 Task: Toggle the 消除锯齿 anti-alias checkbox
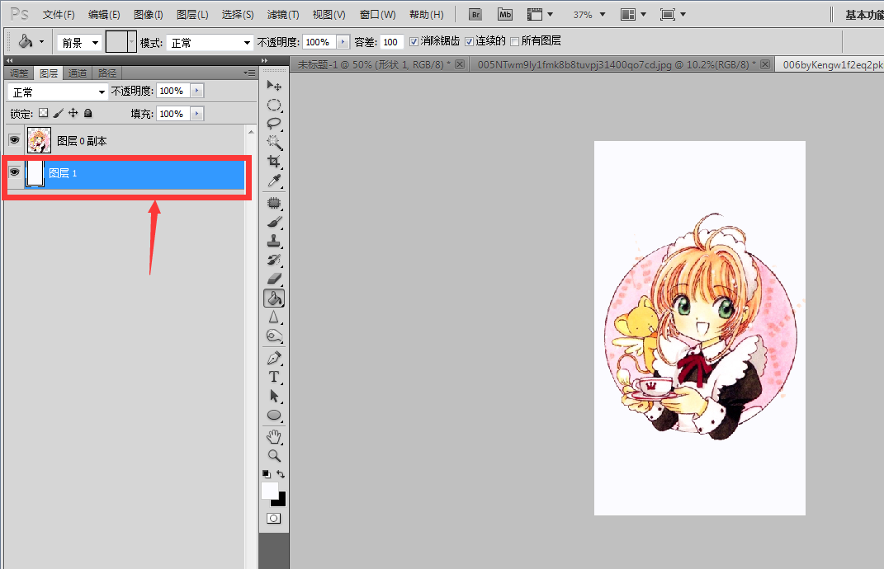pyautogui.click(x=414, y=42)
